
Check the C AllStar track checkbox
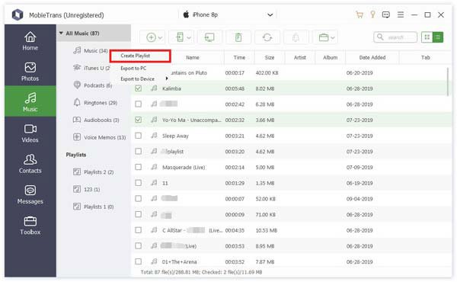(x=138, y=230)
